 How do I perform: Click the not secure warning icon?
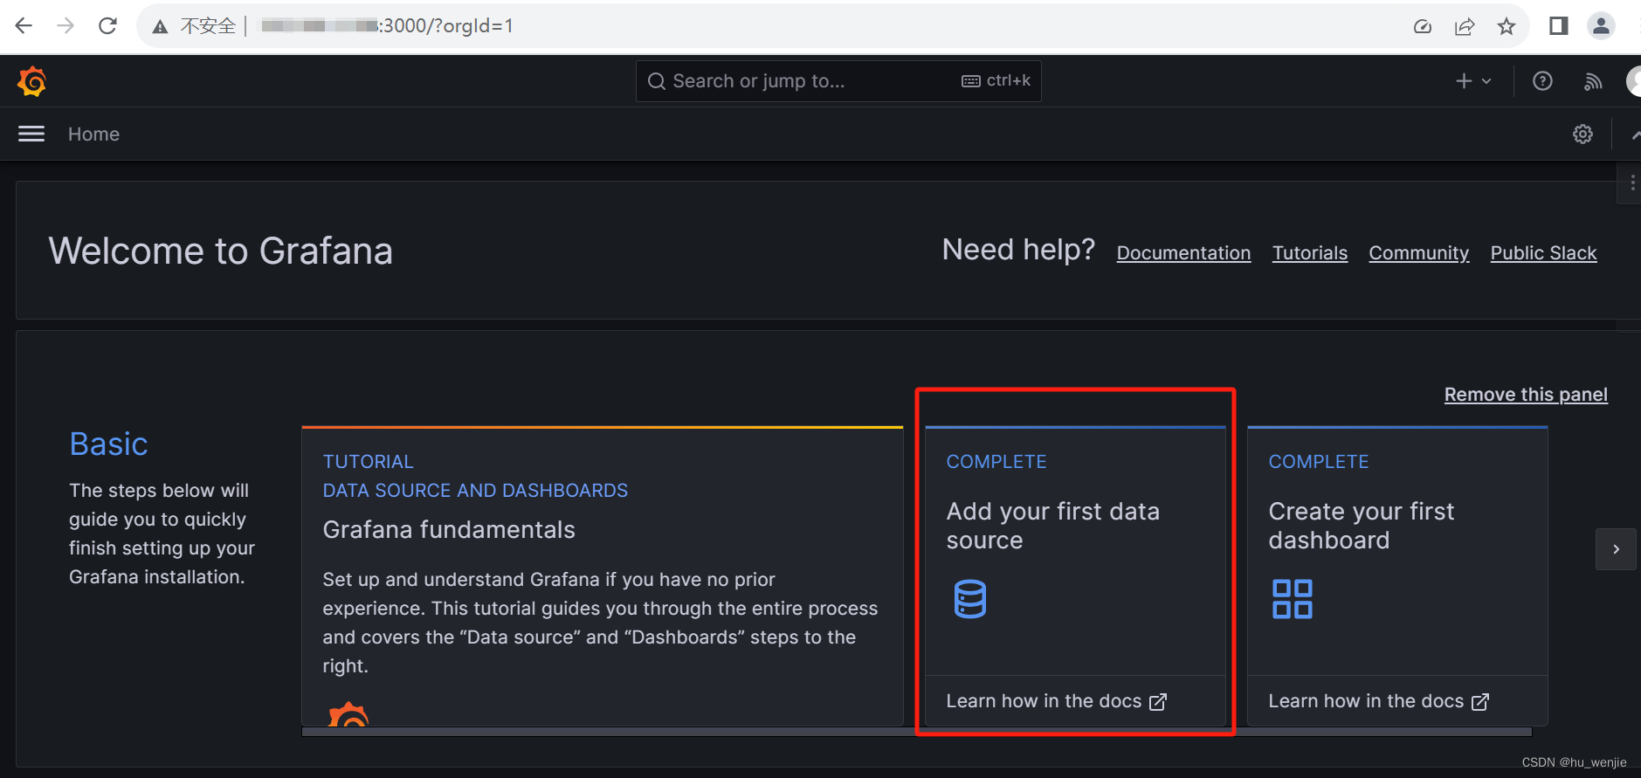(x=160, y=27)
